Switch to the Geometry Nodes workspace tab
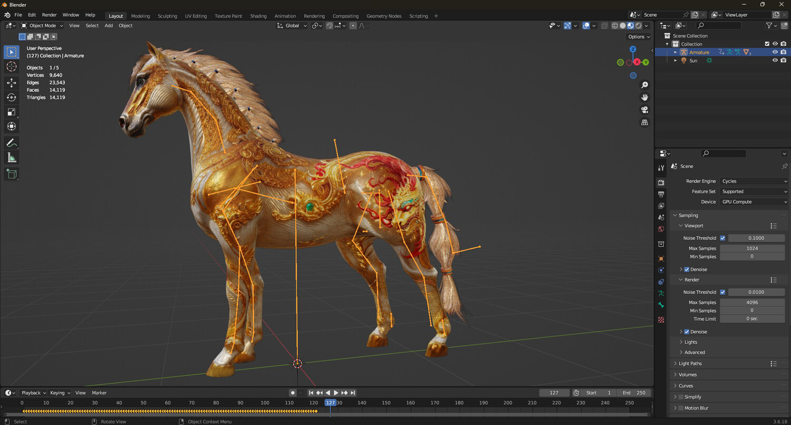The height and width of the screenshot is (425, 791). click(384, 16)
